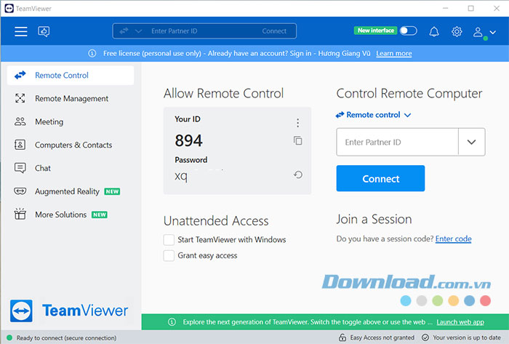Regenerate password with refresh icon
The height and width of the screenshot is (344, 509).
pos(297,175)
